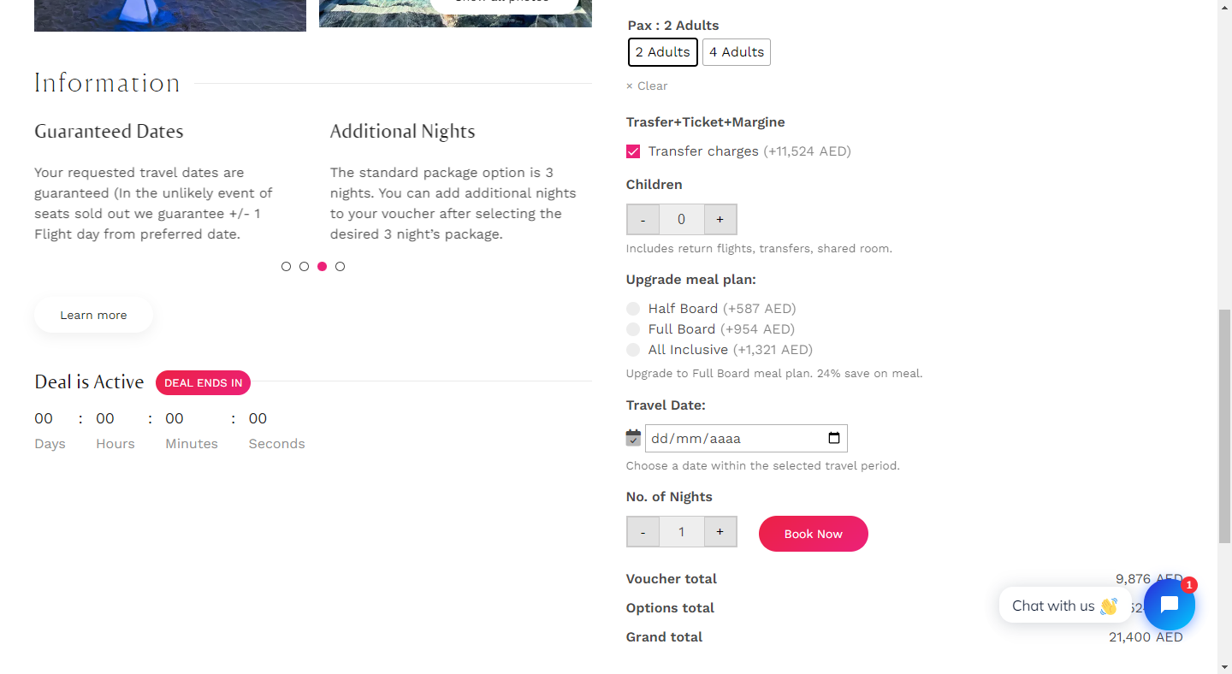The width and height of the screenshot is (1232, 674).
Task: Untick the Transfer charges checkbox
Action: [x=633, y=151]
